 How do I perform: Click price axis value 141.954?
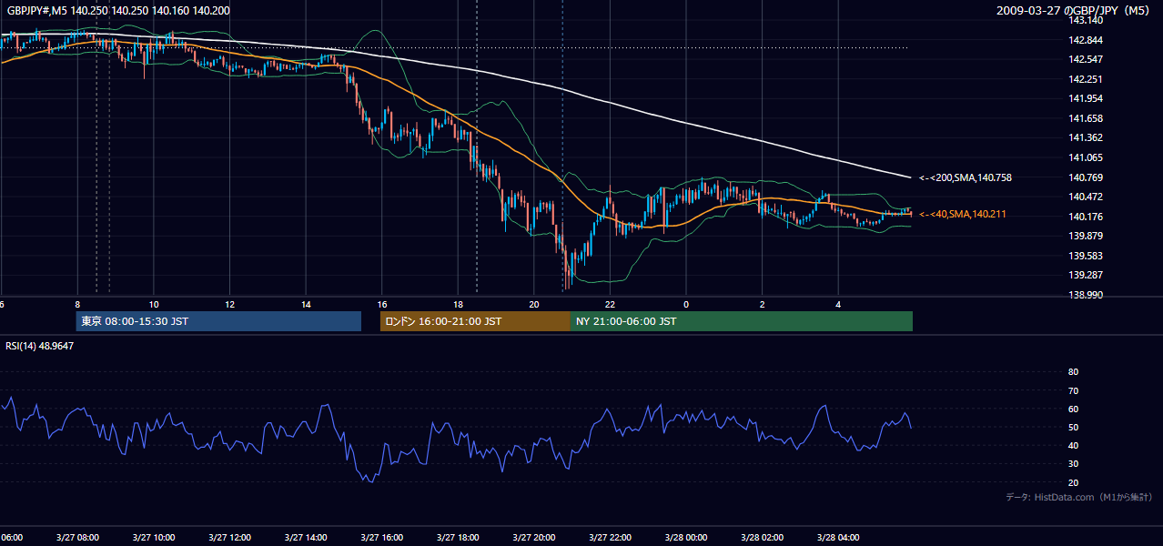click(x=1085, y=98)
